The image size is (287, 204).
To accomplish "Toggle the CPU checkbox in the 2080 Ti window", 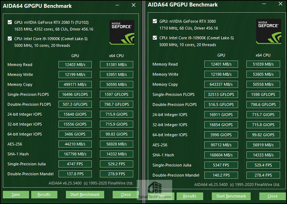I will pyautogui.click(x=10, y=38).
